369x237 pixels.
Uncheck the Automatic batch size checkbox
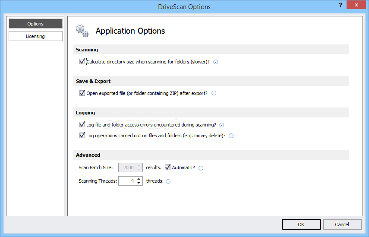coord(167,167)
